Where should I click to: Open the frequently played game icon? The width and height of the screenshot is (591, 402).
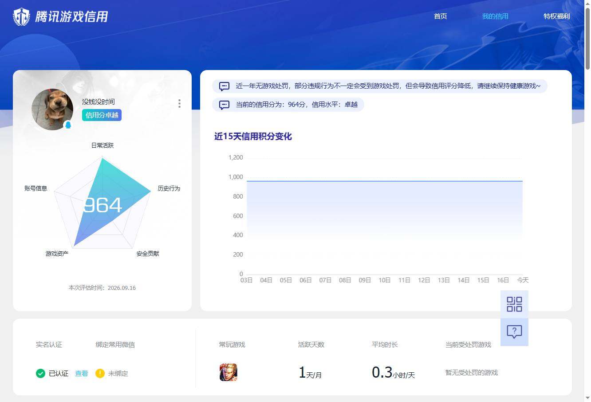[x=228, y=372]
